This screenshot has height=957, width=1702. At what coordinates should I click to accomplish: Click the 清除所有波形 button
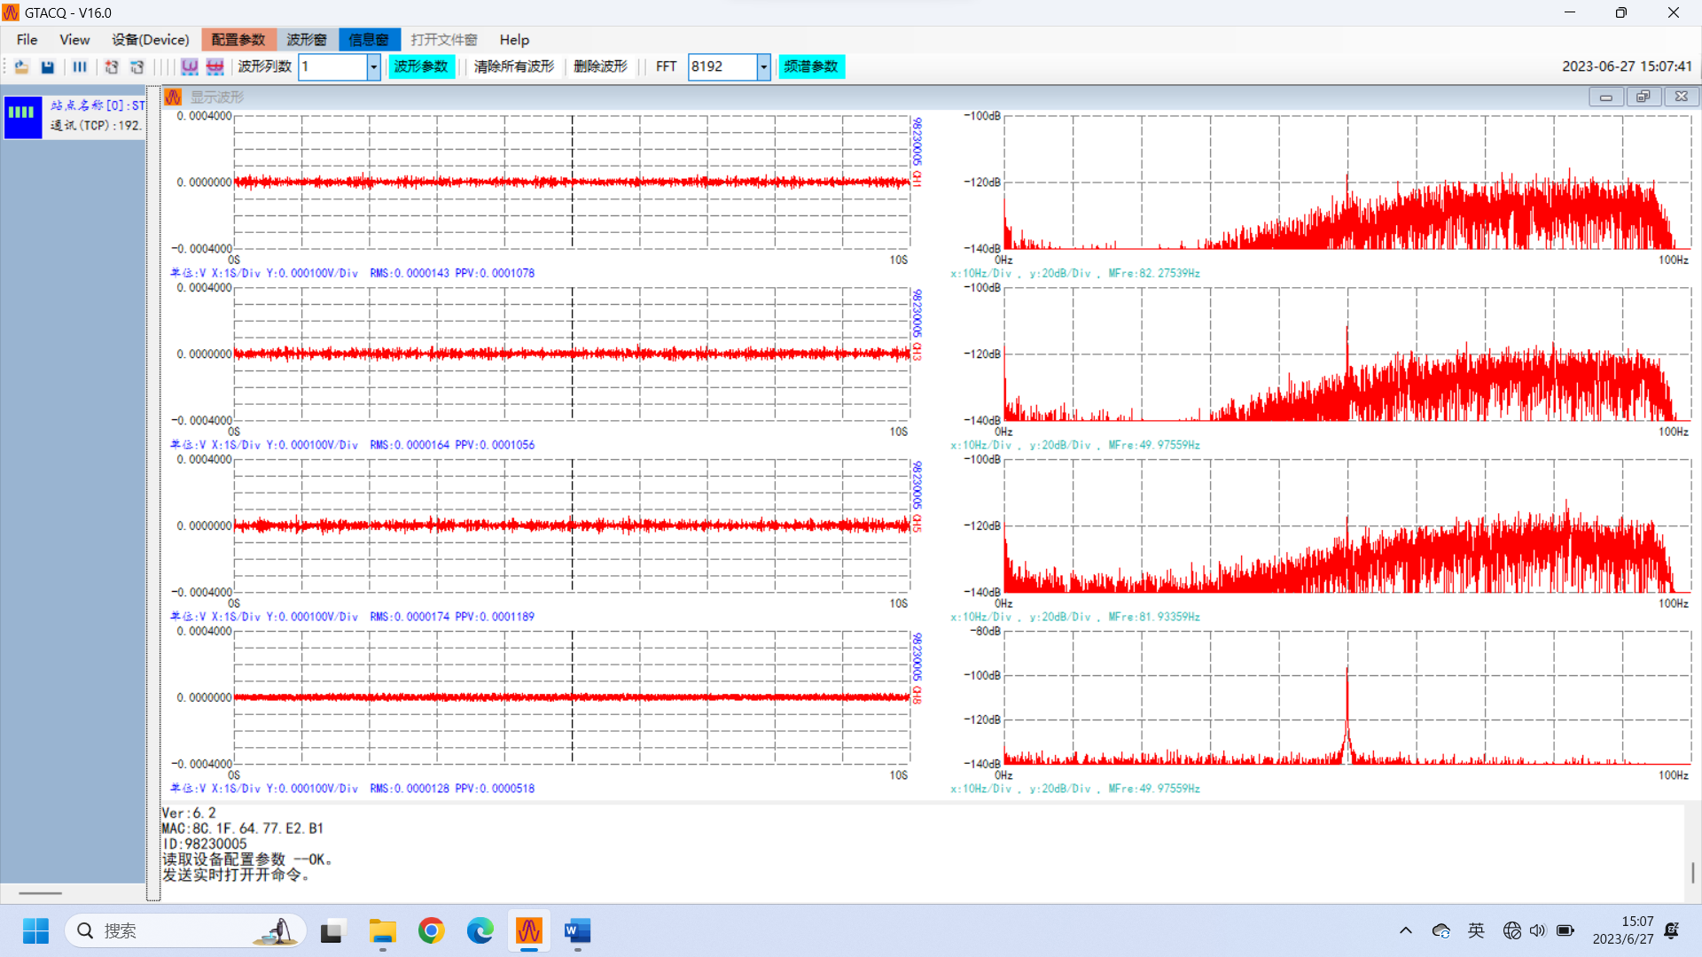pos(514,66)
